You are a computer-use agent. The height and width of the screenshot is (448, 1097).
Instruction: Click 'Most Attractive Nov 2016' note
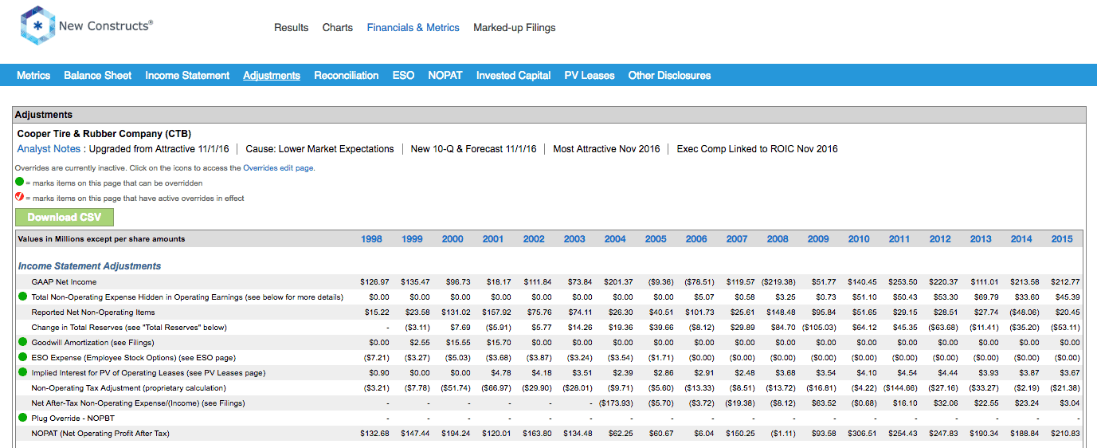coord(606,149)
